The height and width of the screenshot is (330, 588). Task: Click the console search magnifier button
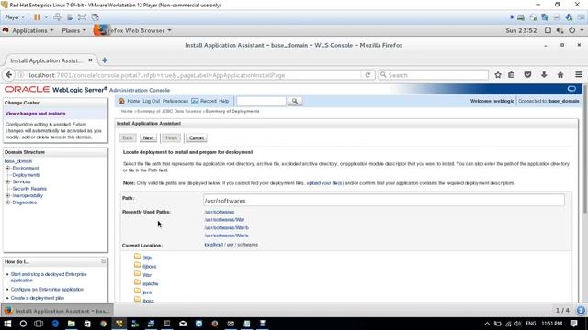(x=295, y=101)
